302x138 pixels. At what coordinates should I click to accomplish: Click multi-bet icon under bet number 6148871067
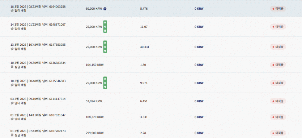tap(12, 29)
